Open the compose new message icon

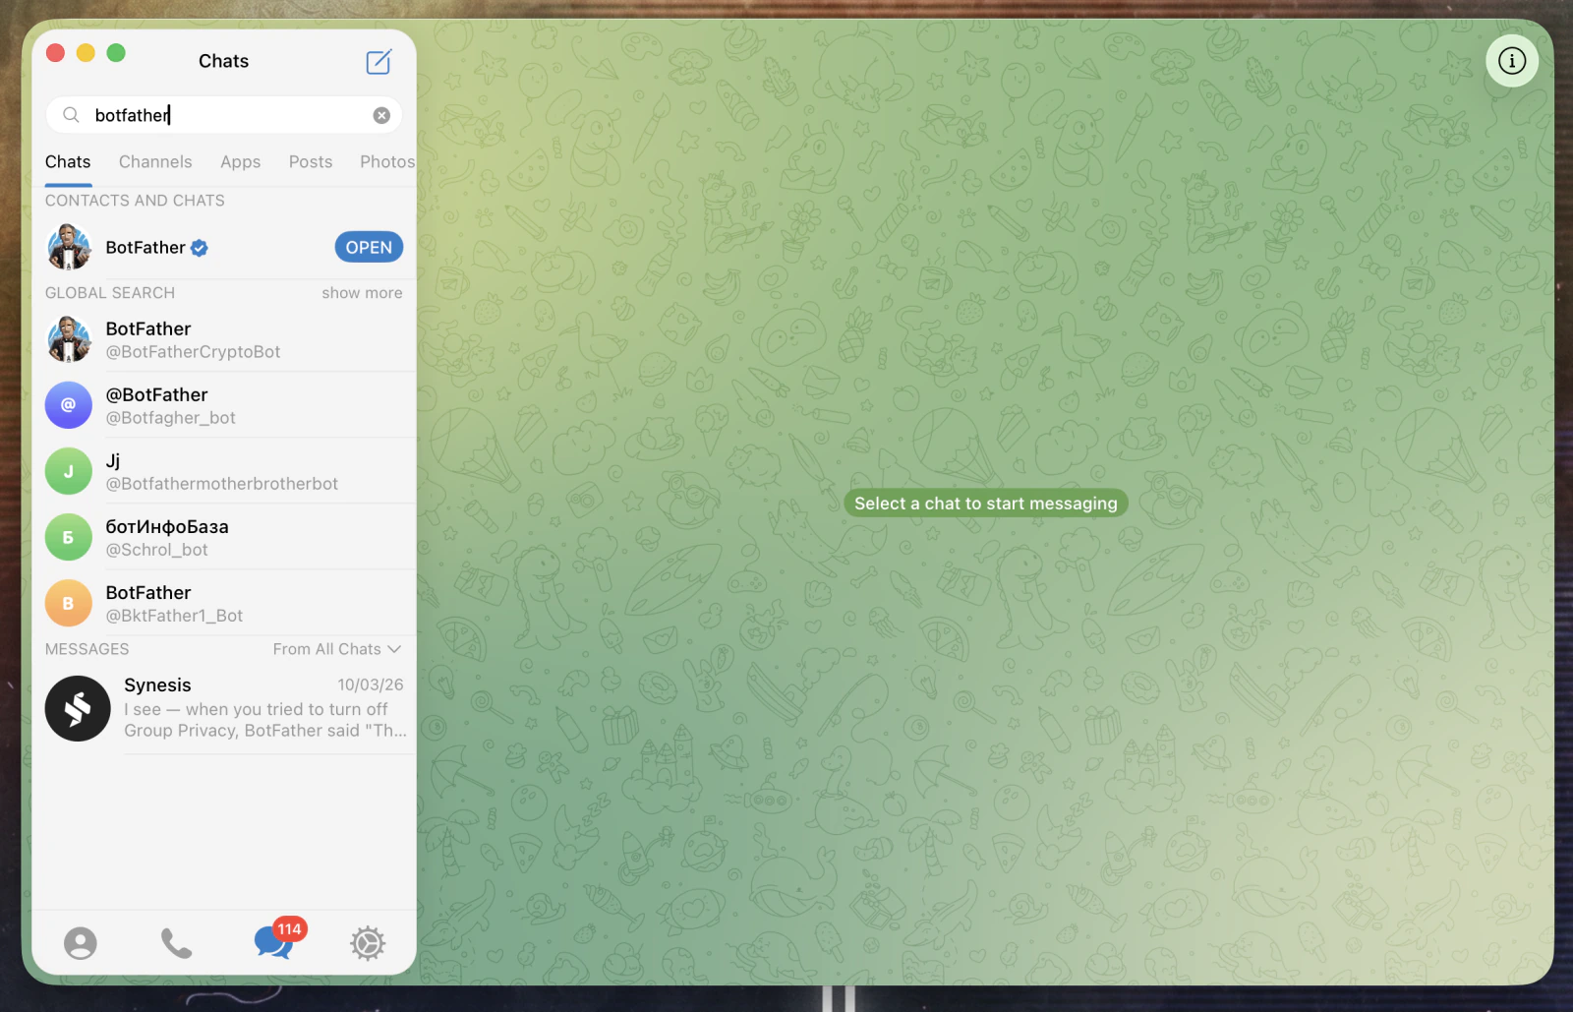pyautogui.click(x=379, y=62)
